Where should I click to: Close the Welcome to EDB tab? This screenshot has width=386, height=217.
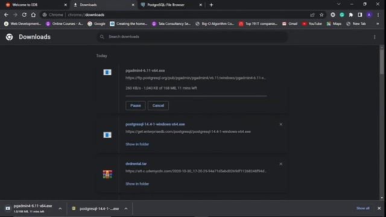(x=66, y=5)
